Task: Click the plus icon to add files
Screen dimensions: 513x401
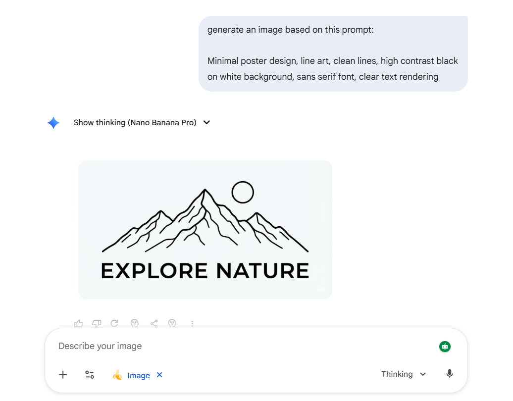Action: [63, 375]
